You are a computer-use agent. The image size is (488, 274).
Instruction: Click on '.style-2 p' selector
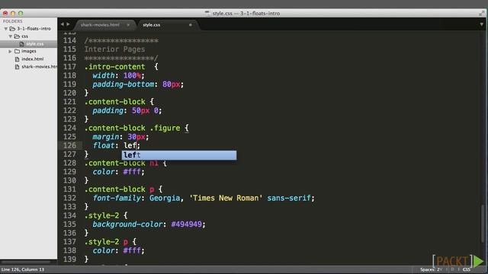(x=106, y=242)
